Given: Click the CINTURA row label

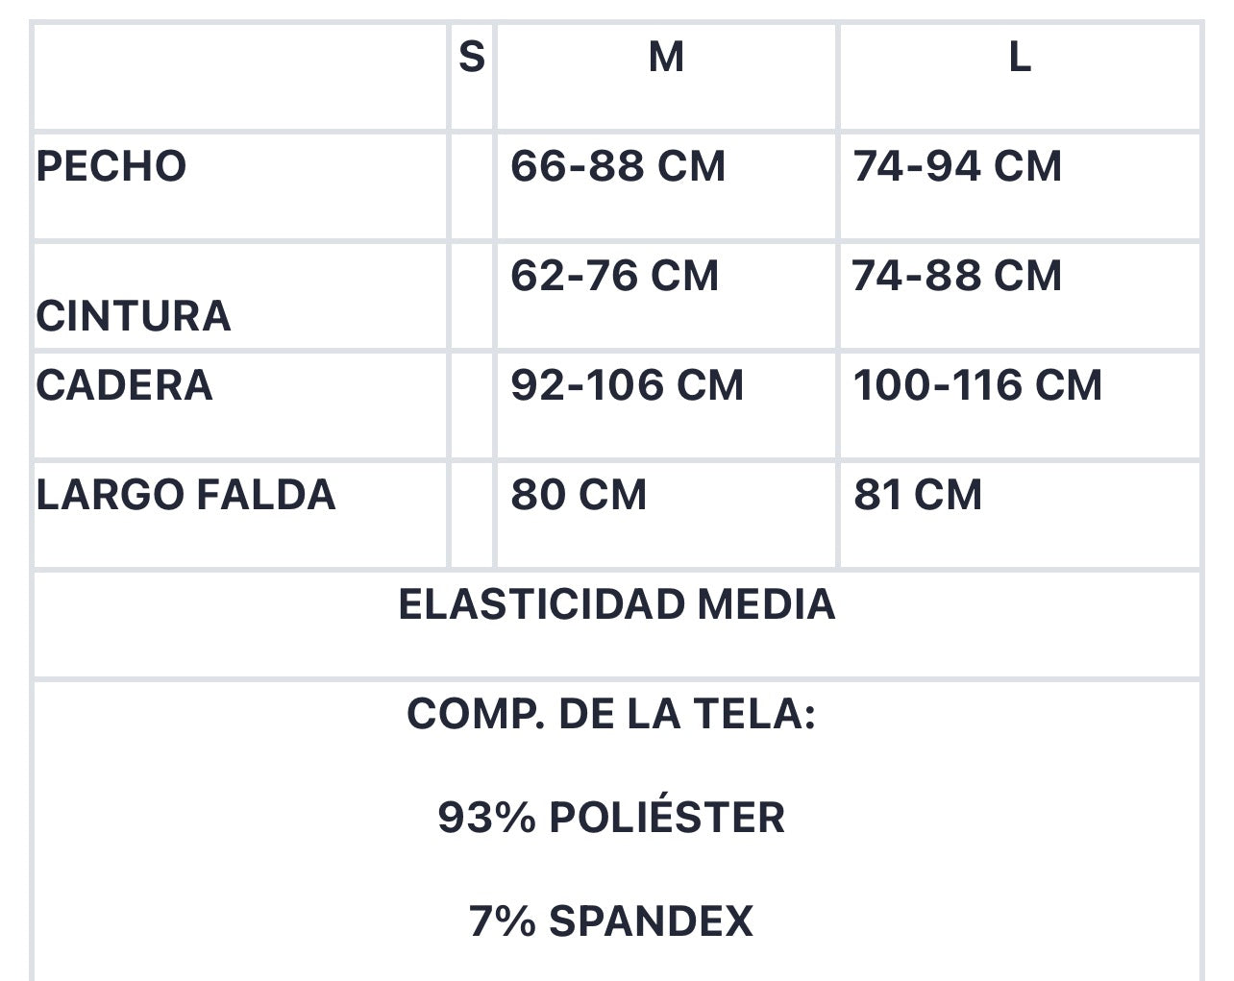Looking at the screenshot, I should pos(134,316).
